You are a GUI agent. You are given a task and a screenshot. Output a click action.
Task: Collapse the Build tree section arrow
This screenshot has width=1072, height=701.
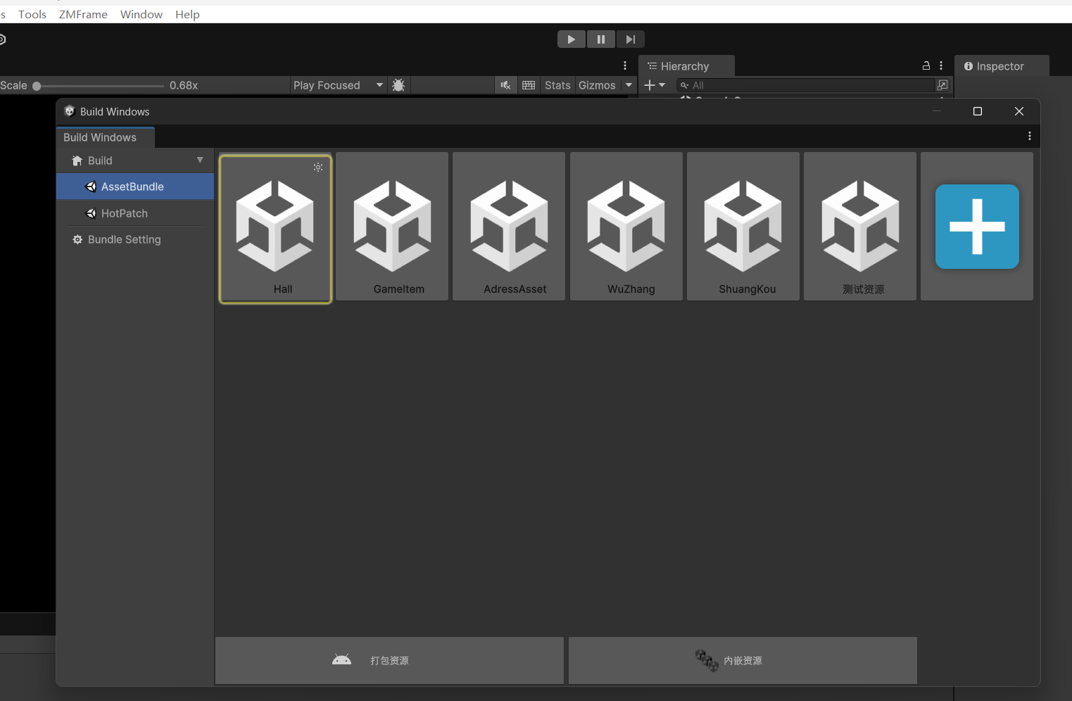(200, 160)
